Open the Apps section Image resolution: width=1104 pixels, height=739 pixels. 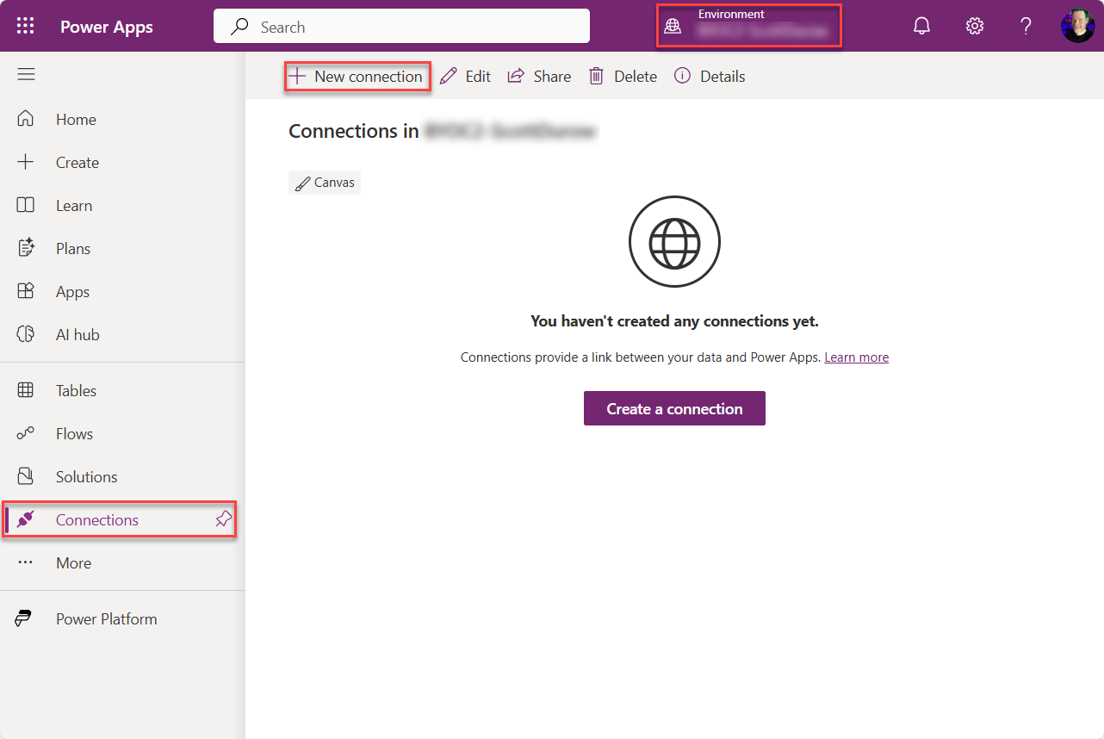pos(71,291)
